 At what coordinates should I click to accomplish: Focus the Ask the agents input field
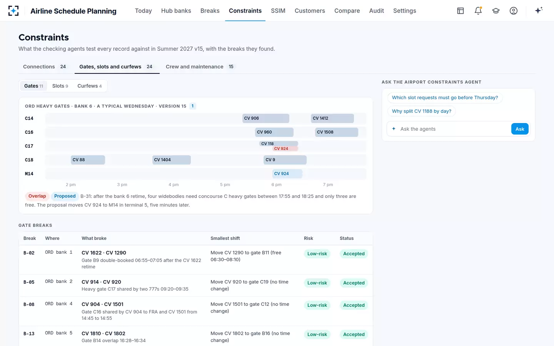[x=454, y=129]
